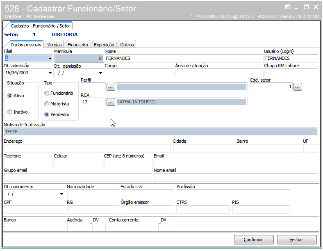
Task: Select the Cadastro - Funcionário / Setor tab
Action: [40, 26]
